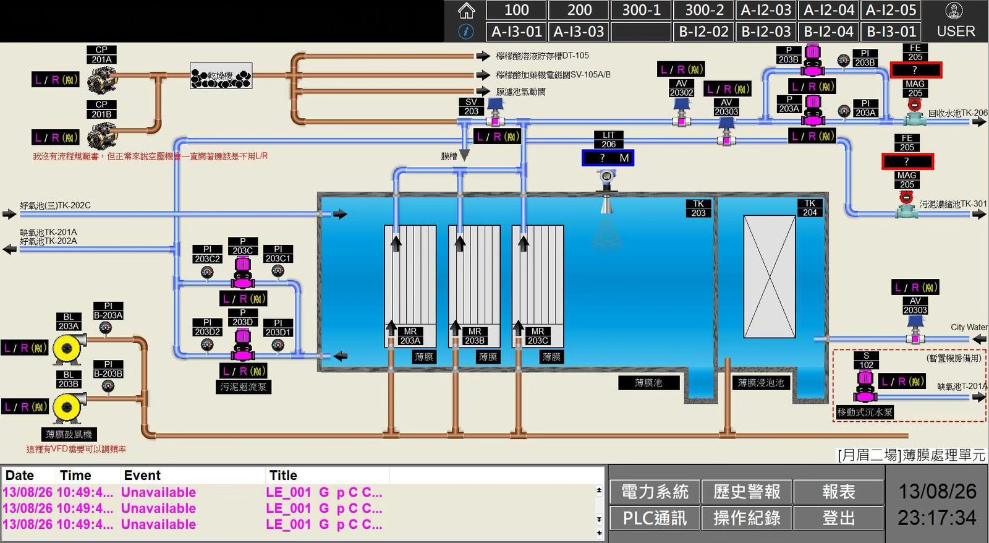Toggle L/R mode for CP 201B
The image size is (989, 543).
[x=56, y=137]
